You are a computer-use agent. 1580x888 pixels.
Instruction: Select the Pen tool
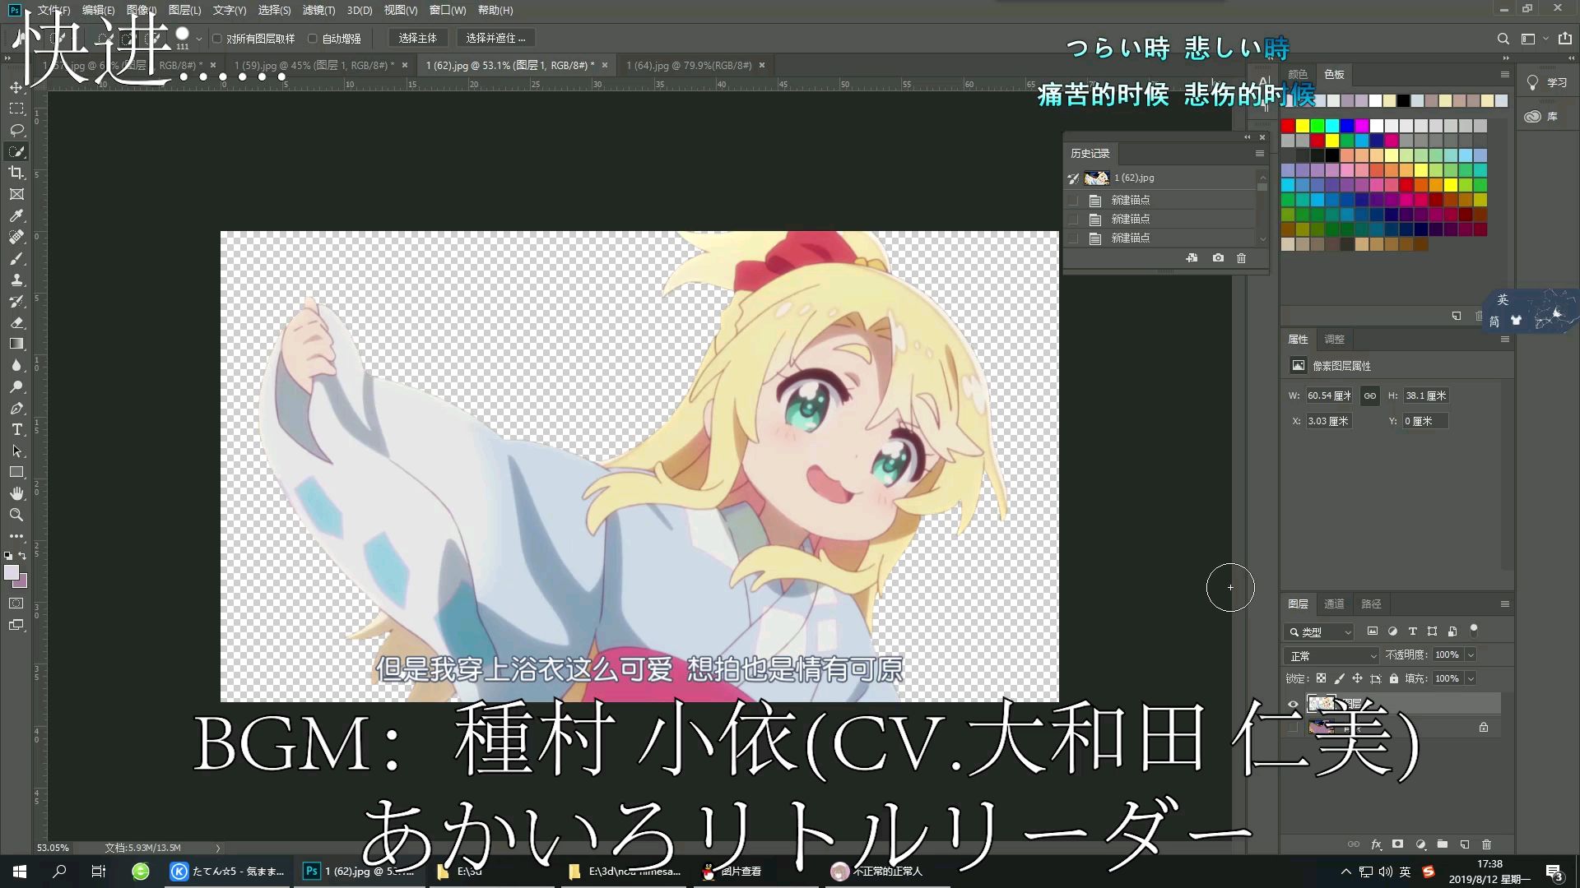click(x=16, y=408)
